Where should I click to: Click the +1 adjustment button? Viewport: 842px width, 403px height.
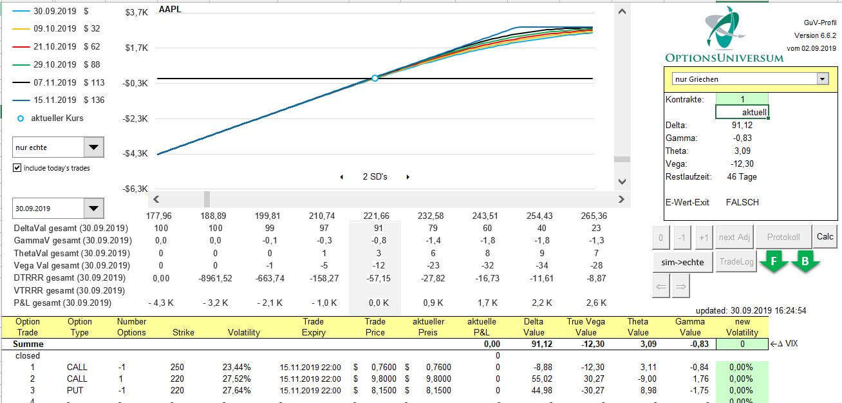tap(704, 237)
